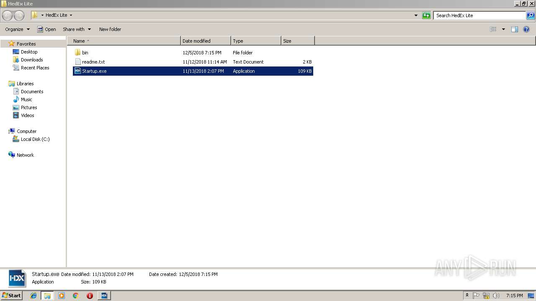
Task: Toggle the preview pane icon
Action: pyautogui.click(x=515, y=29)
